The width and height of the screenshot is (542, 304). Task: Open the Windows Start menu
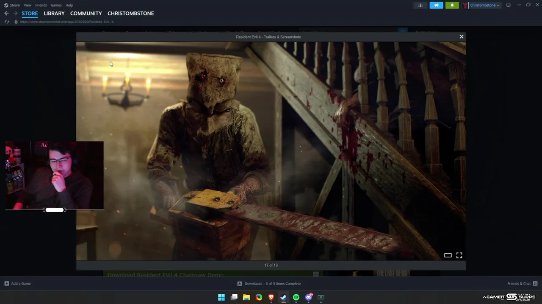(221, 297)
